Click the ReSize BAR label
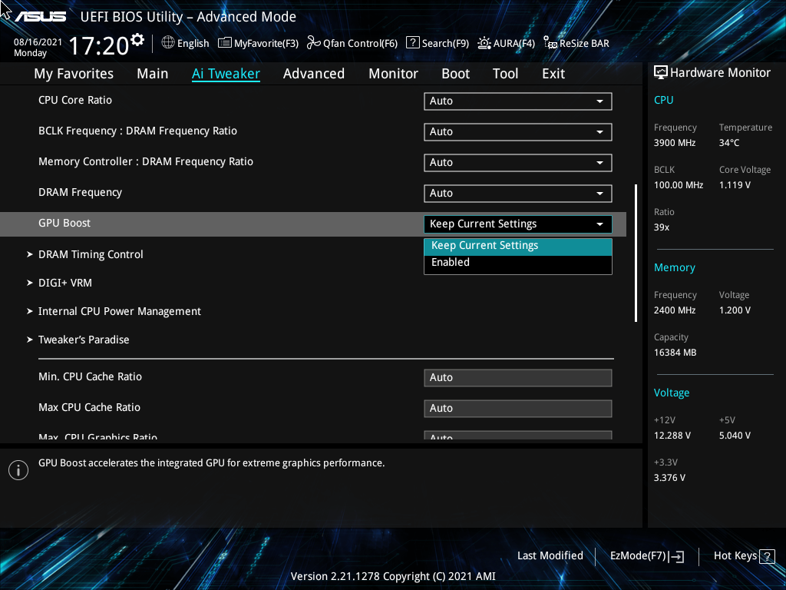Image resolution: width=786 pixels, height=590 pixels. (584, 44)
